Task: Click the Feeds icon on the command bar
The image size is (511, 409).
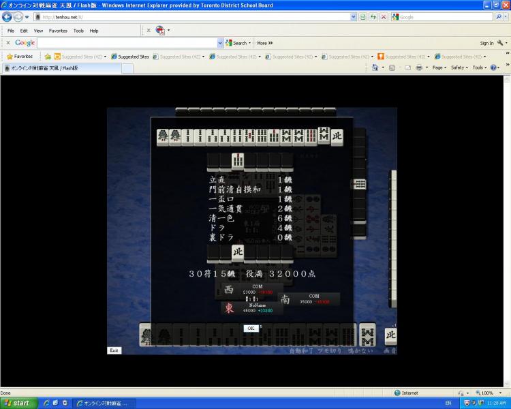Action: pyautogui.click(x=392, y=67)
